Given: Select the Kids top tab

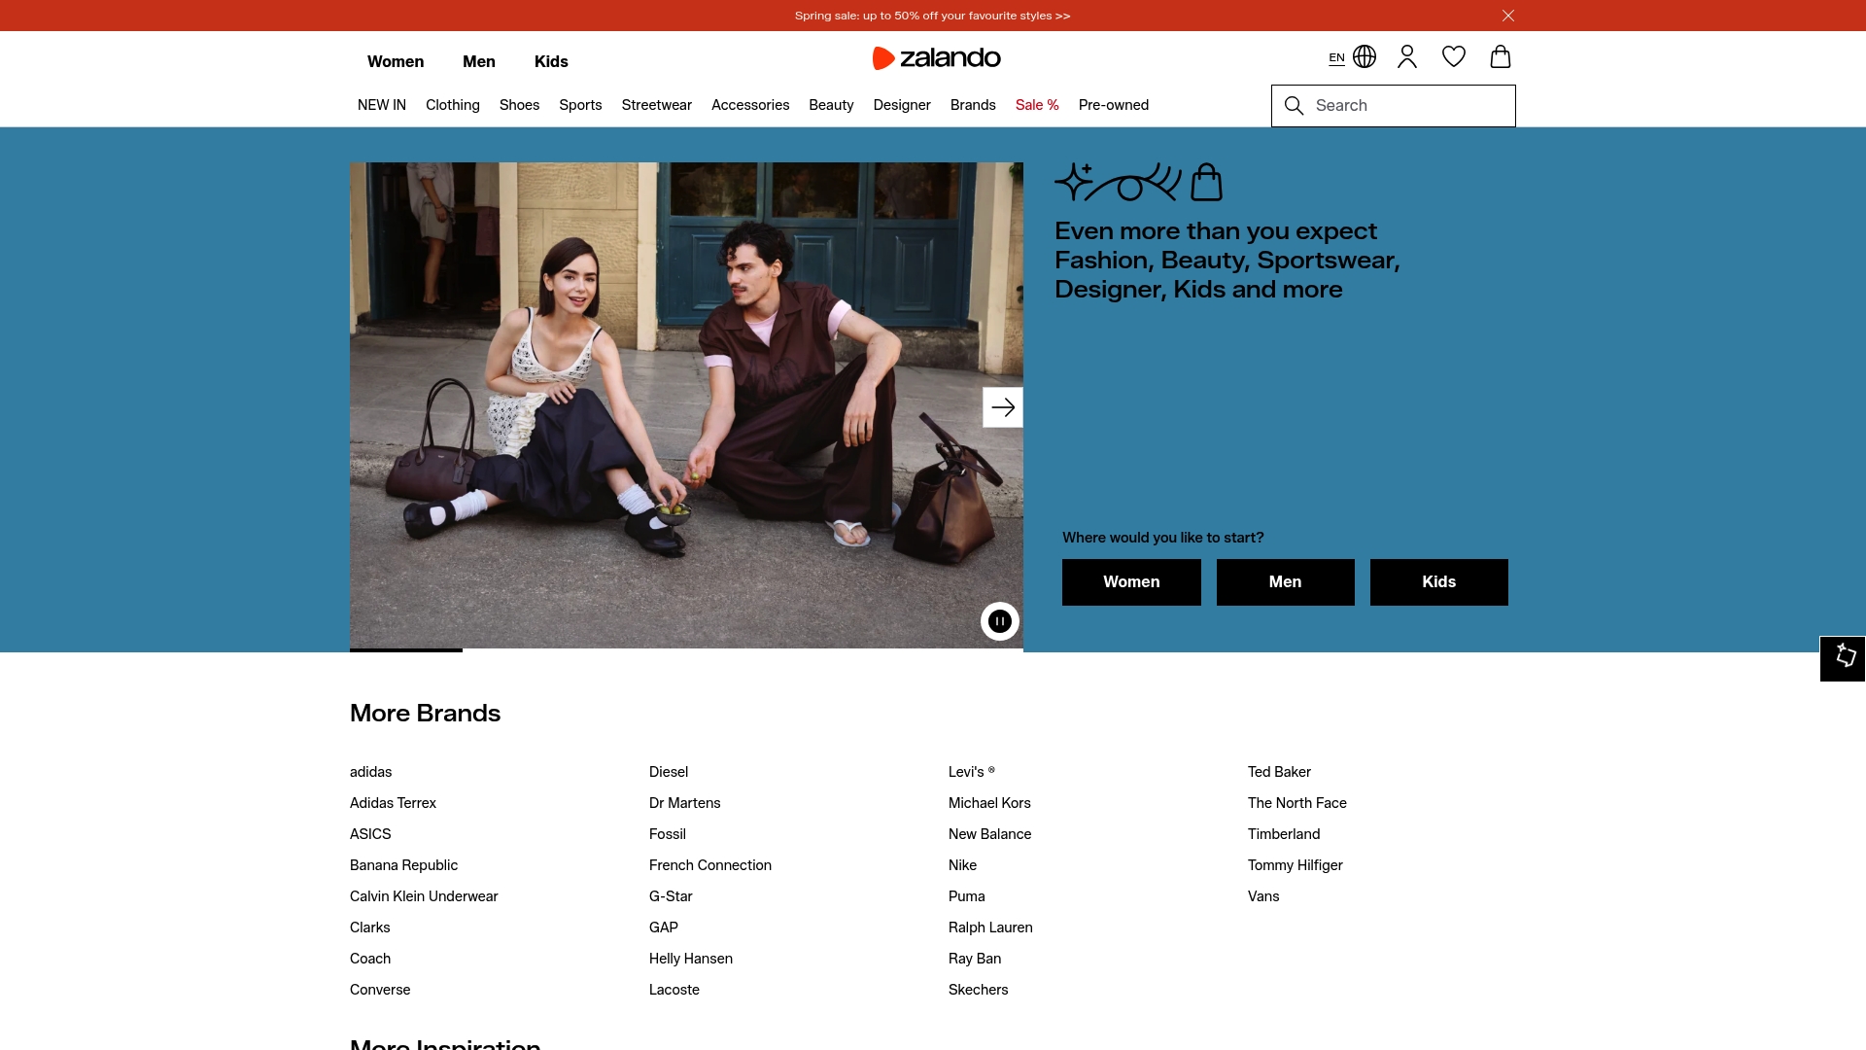Looking at the screenshot, I should 551,61.
